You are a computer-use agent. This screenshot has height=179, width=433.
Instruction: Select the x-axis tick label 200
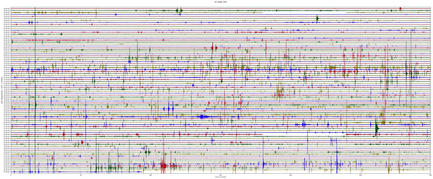(290, 175)
